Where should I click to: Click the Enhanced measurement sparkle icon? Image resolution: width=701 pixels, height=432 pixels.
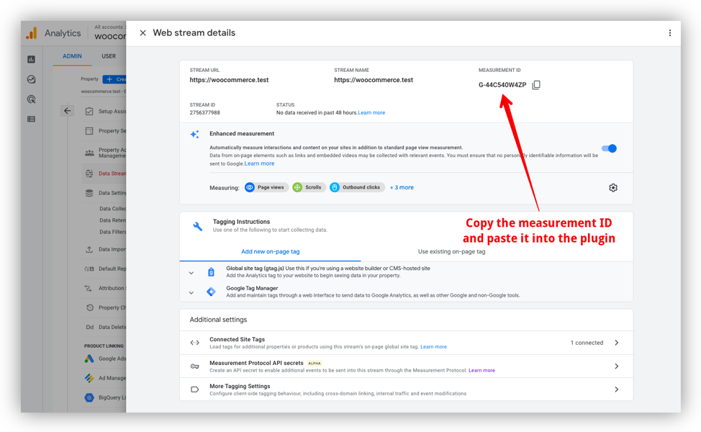(x=195, y=134)
